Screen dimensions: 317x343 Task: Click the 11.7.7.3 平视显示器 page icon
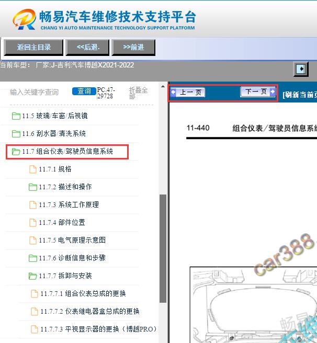[x=35, y=329]
